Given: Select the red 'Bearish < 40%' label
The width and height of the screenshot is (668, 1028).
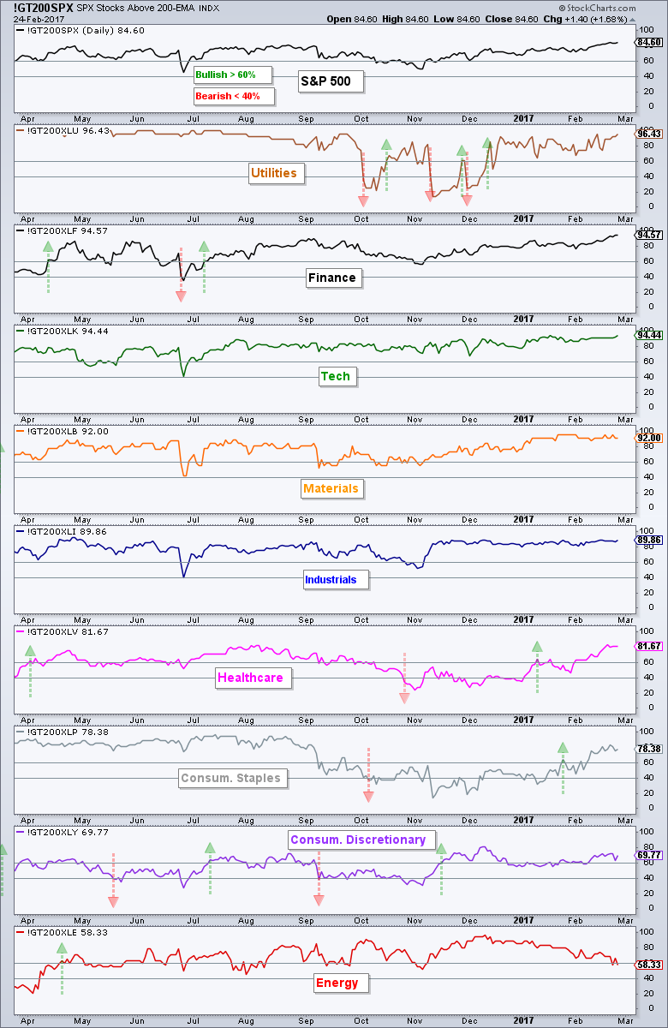Looking at the screenshot, I should pyautogui.click(x=233, y=95).
